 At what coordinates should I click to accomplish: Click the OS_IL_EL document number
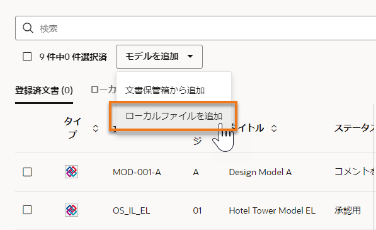tap(132, 211)
